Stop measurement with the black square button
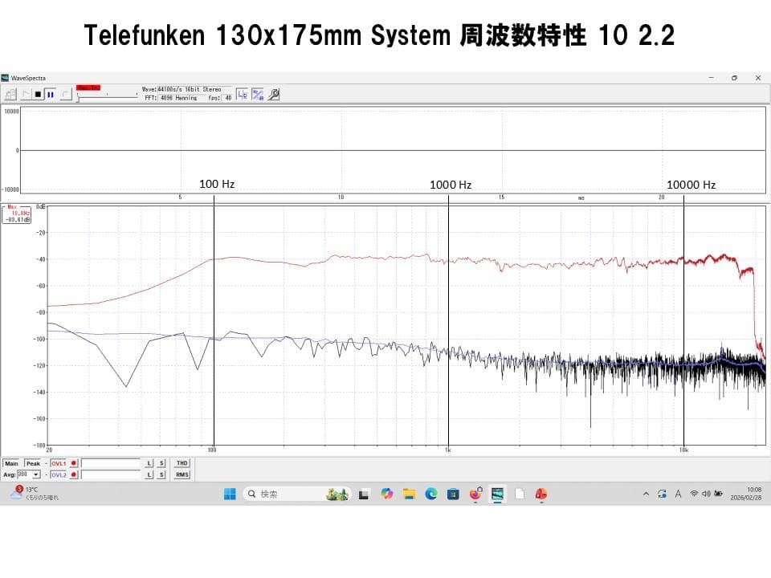Screen dimensions: 771x578 pyautogui.click(x=38, y=95)
